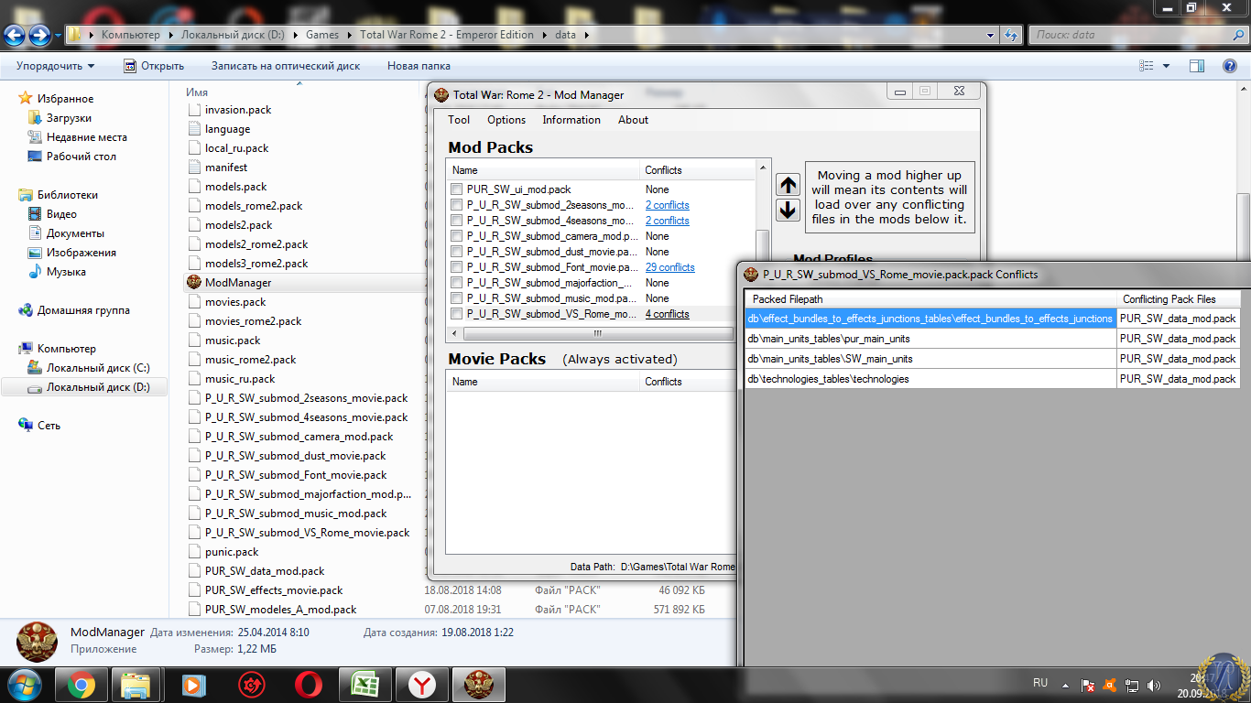Open Yandex browser from the taskbar
Viewport: 1251px width, 703px height.
[421, 684]
